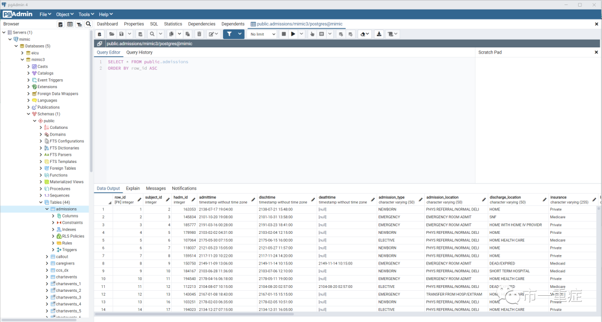Click the Find magnifier in query toolbar

[152, 34]
